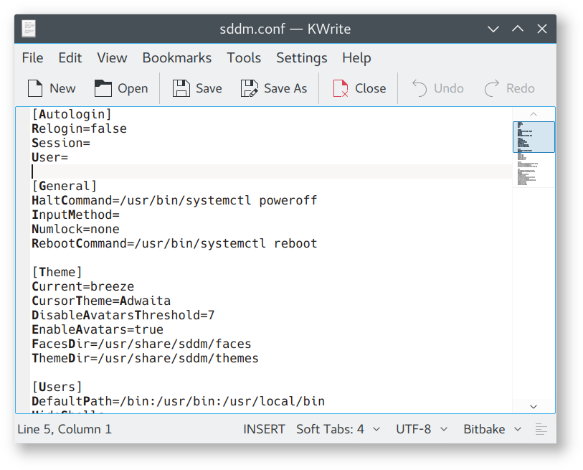Image resolution: width=583 pixels, height=470 pixels.
Task: Open the Tools menu
Action: (244, 57)
